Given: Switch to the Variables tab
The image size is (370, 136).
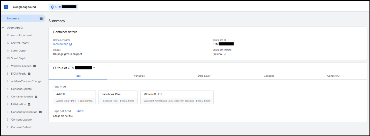Looking at the screenshot, I should click(139, 76).
